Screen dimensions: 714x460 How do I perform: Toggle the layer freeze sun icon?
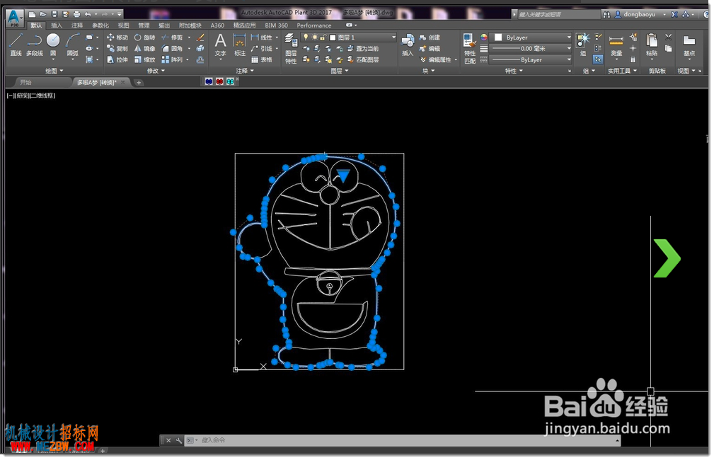click(314, 38)
